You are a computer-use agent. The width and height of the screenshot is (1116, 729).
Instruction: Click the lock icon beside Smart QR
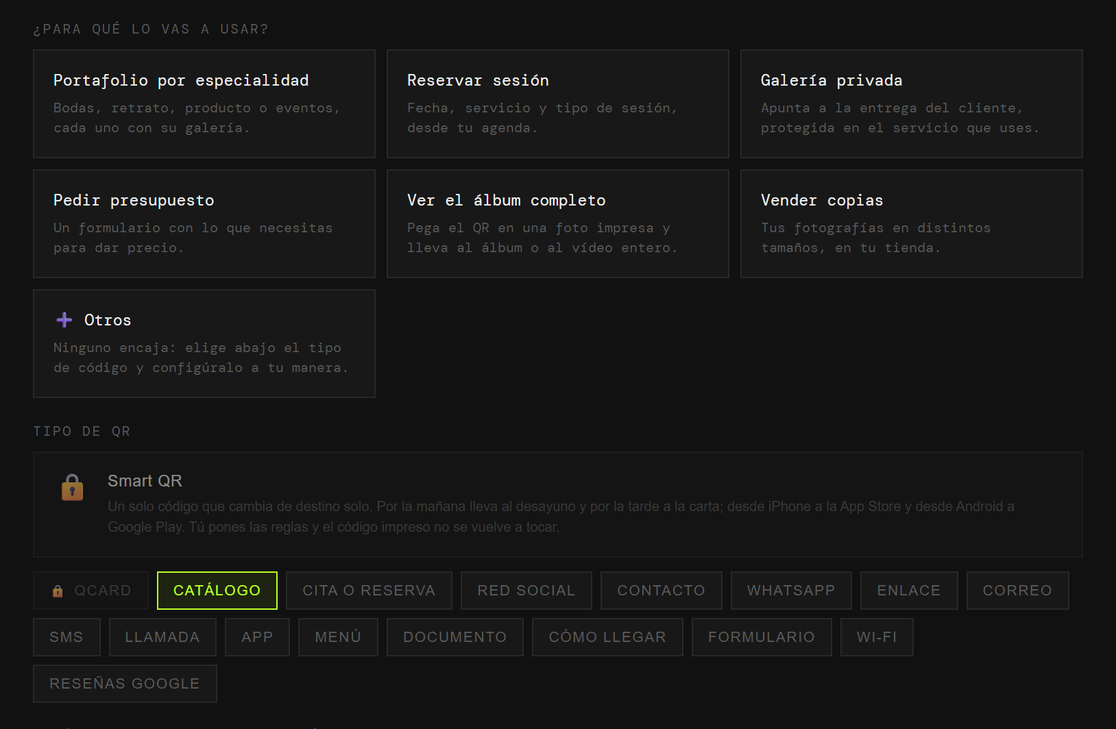[x=72, y=488]
